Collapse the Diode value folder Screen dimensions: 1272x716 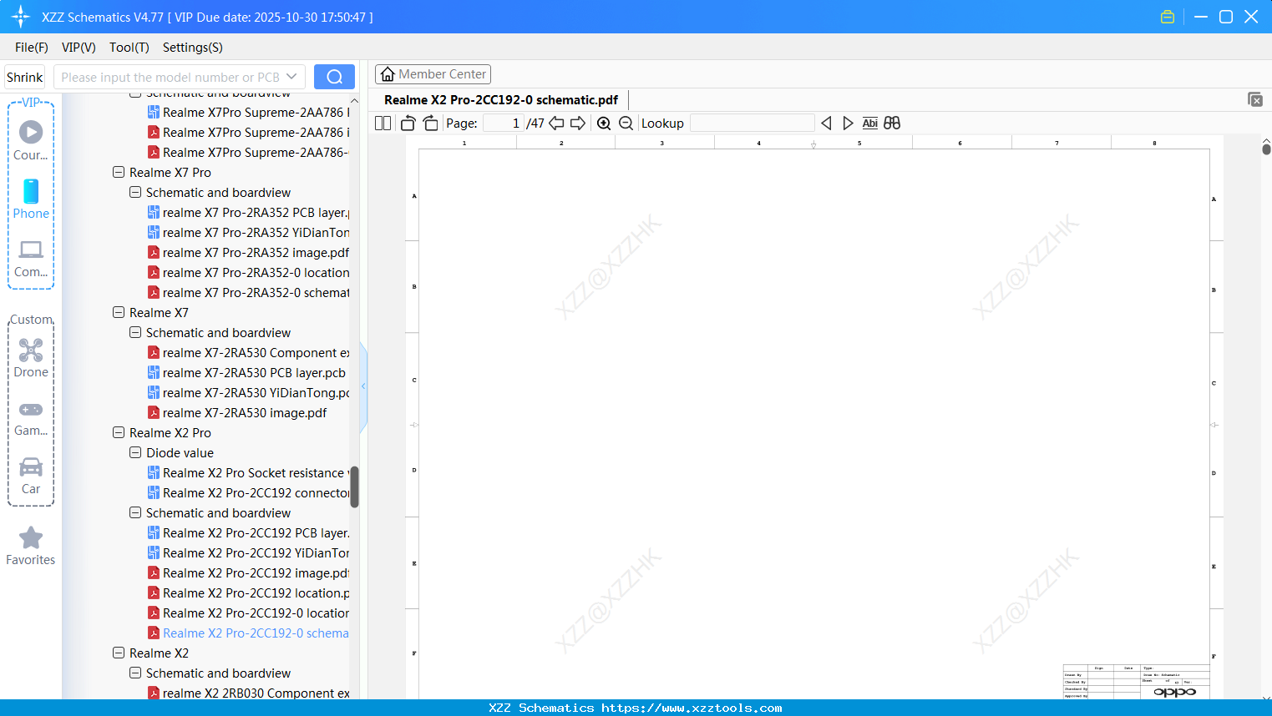pyautogui.click(x=135, y=453)
